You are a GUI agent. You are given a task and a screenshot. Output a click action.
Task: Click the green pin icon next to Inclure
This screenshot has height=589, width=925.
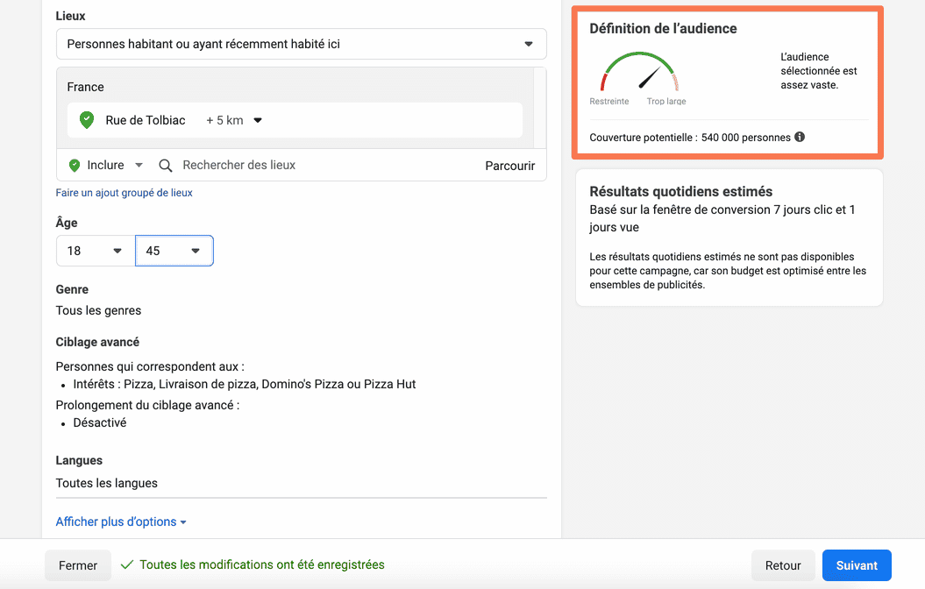click(x=74, y=165)
